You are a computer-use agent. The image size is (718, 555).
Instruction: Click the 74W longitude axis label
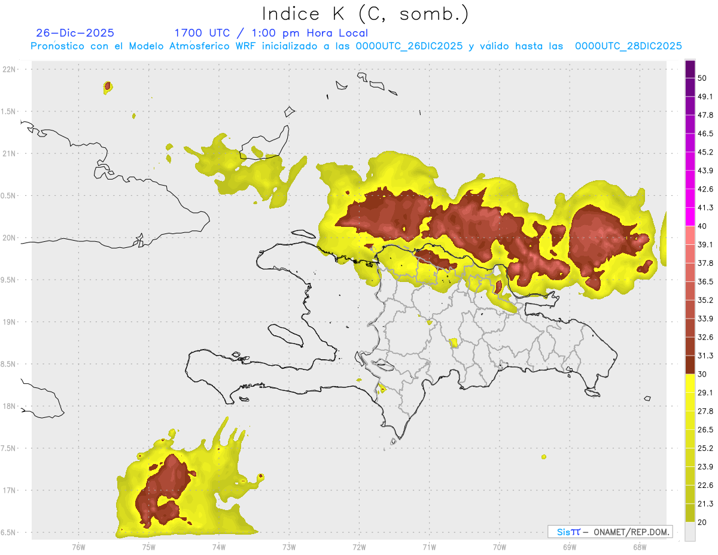[218, 547]
